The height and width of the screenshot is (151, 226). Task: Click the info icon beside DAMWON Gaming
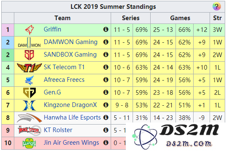pos(106,42)
